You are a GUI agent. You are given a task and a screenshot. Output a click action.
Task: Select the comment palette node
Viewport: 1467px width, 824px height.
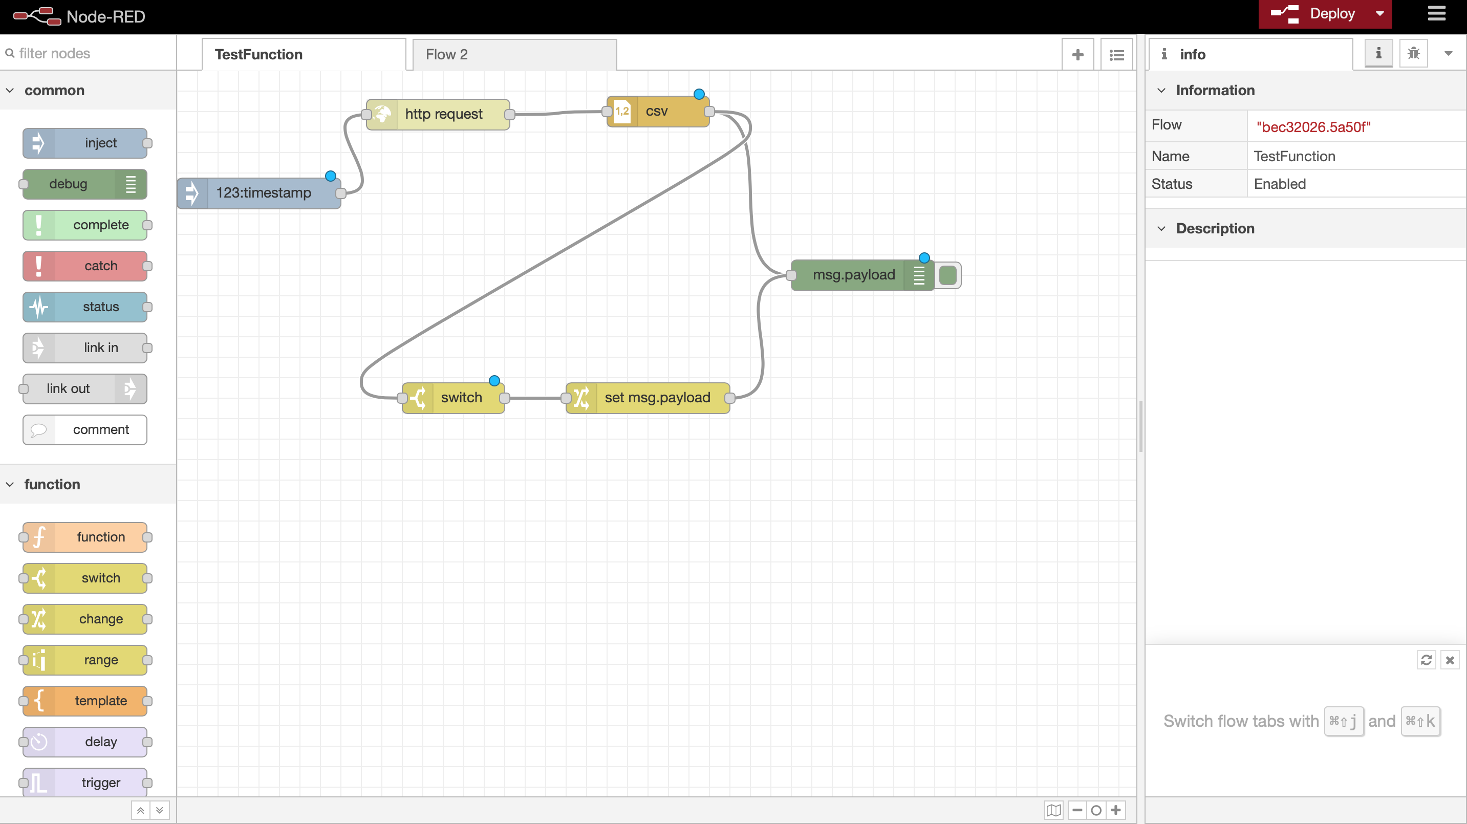tap(85, 430)
